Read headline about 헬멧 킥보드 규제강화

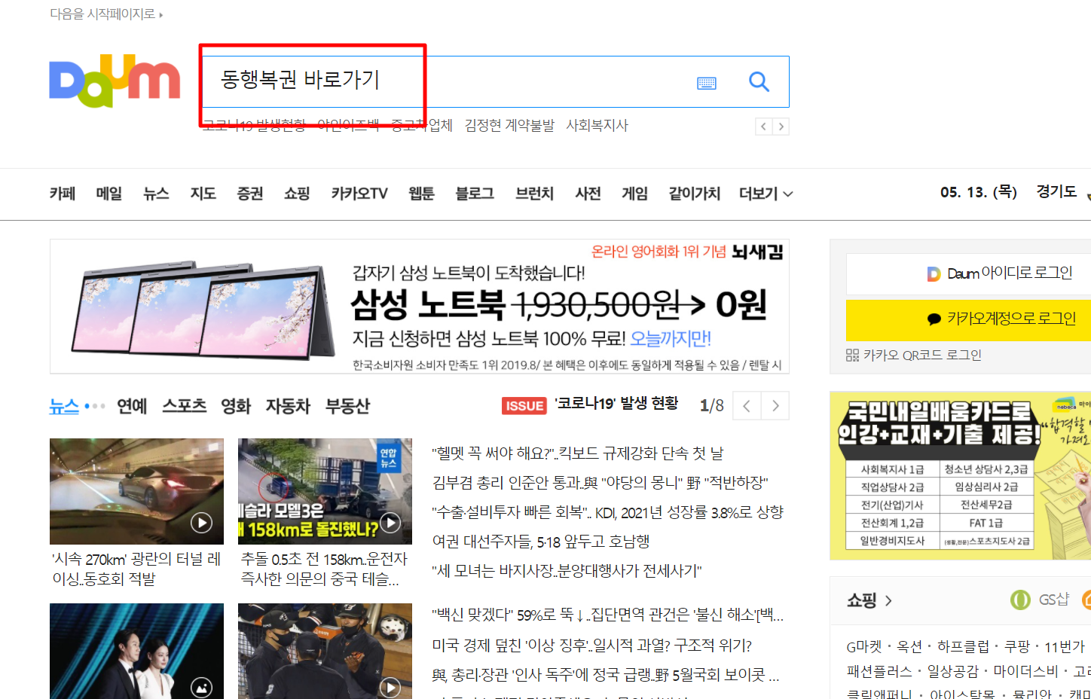point(577,453)
